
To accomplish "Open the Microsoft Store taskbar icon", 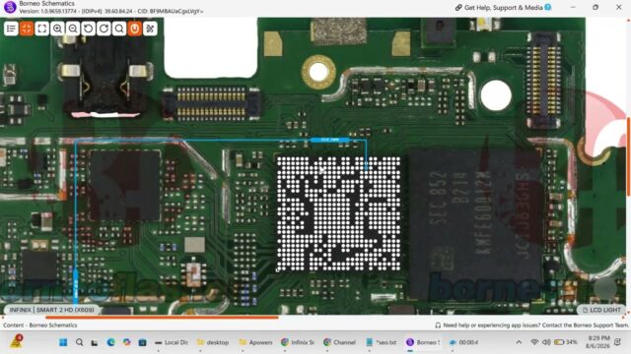I will 142,342.
